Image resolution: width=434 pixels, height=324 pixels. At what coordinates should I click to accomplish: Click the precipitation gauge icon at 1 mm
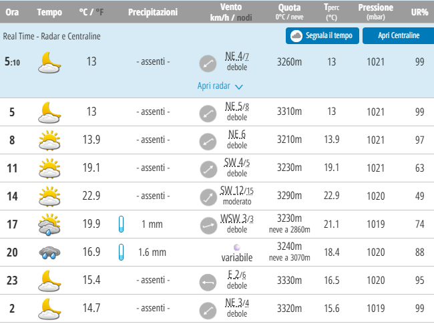(122, 224)
